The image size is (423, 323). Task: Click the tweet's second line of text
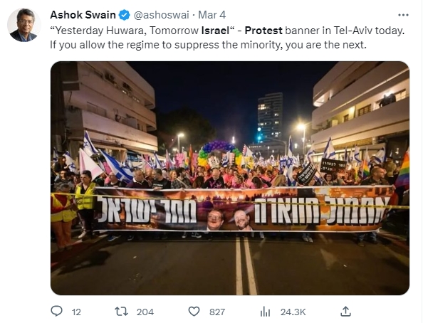pyautogui.click(x=208, y=45)
